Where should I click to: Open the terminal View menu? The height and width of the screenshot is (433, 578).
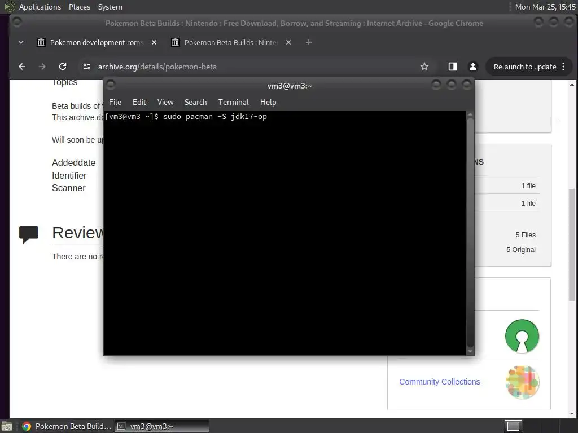click(165, 103)
